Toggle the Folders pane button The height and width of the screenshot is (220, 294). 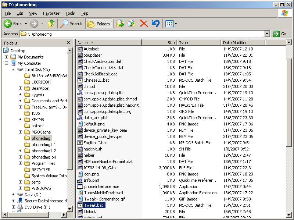pos(98,24)
